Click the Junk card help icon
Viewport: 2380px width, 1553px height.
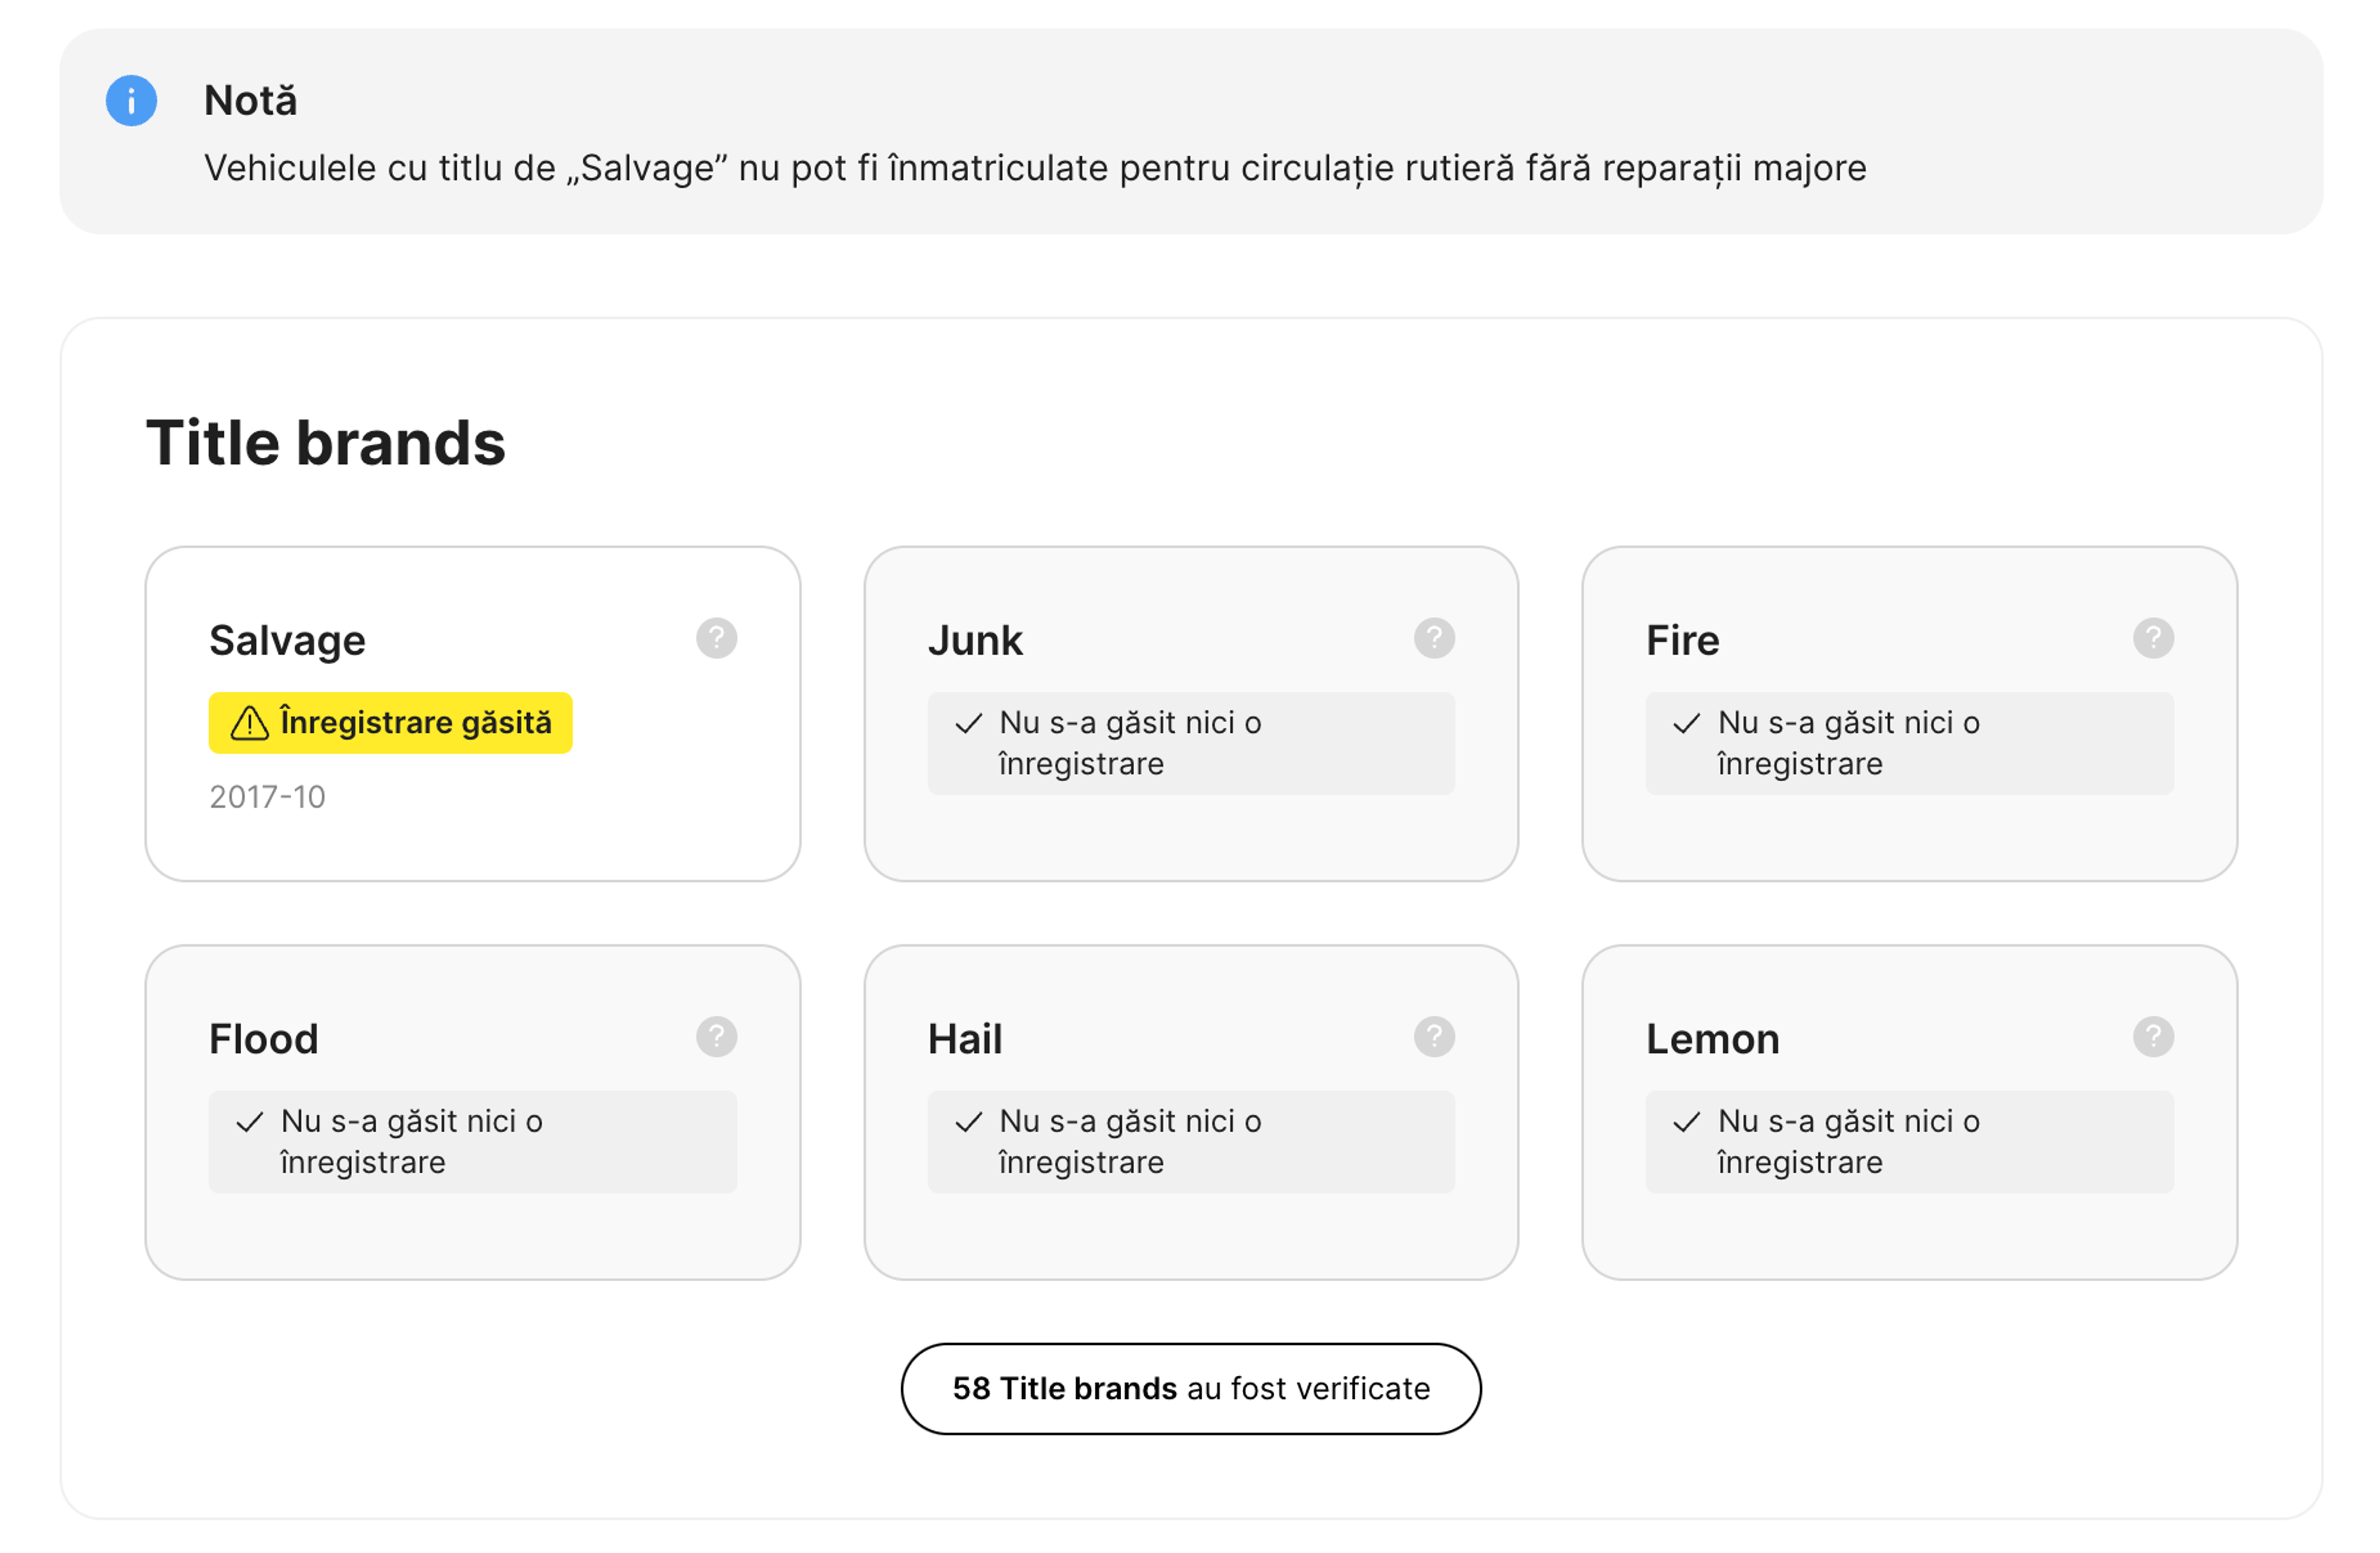1434,637
